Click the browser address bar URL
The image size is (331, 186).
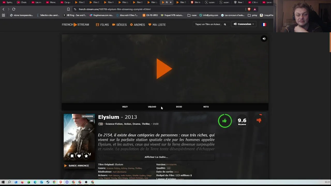(x=115, y=9)
